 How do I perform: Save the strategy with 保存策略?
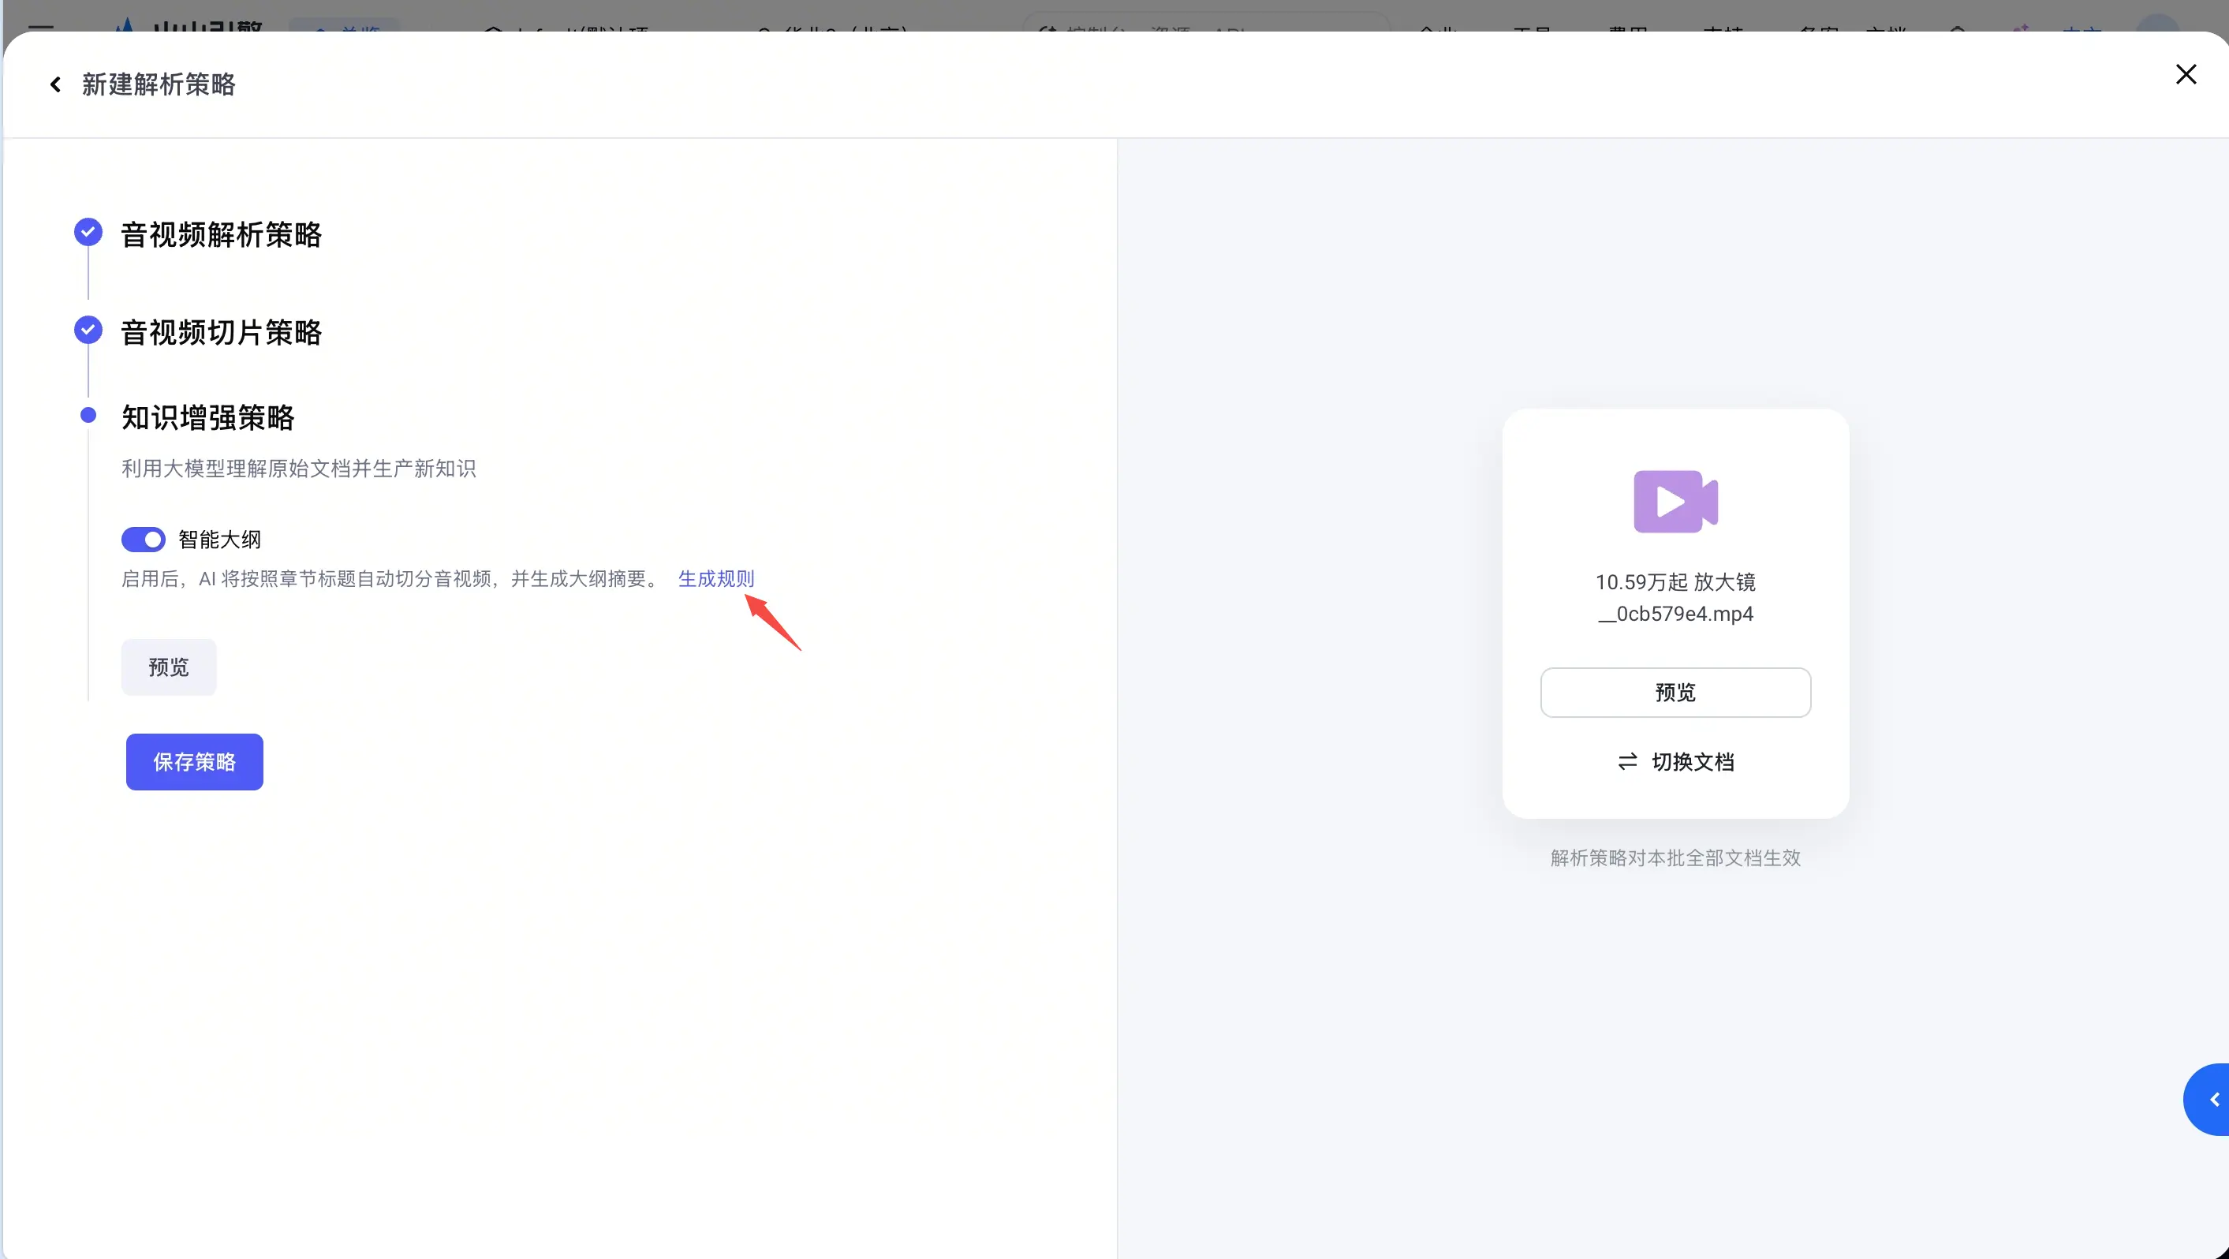tap(195, 761)
